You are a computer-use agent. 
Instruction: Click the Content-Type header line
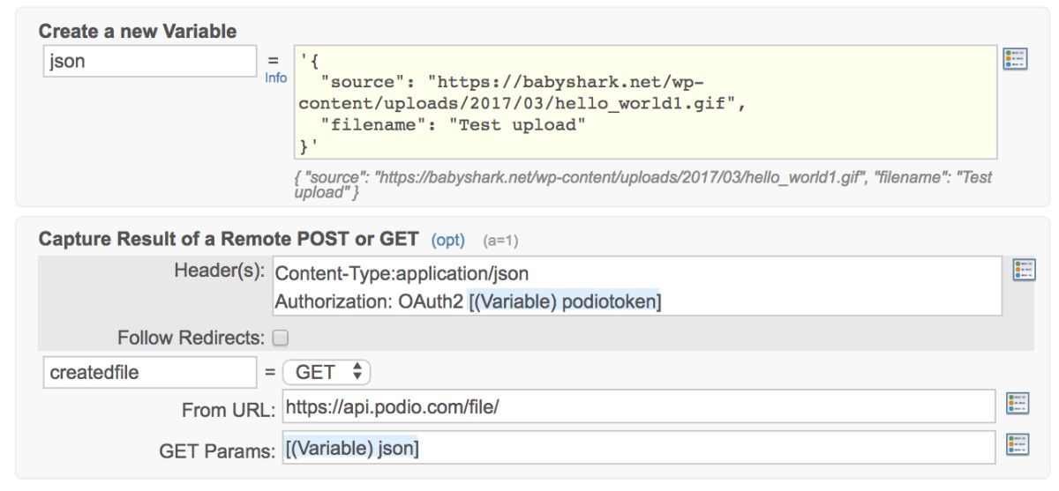pos(402,273)
